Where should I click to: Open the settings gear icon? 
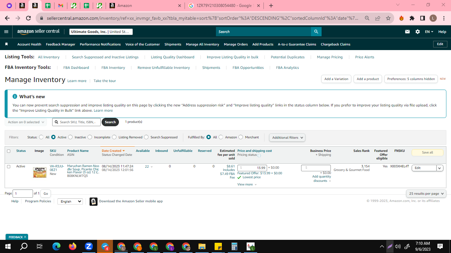click(418, 32)
